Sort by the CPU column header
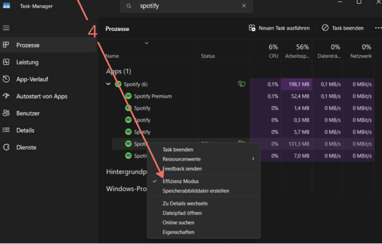Image resolution: width=382 pixels, height=244 pixels. pos(266,51)
